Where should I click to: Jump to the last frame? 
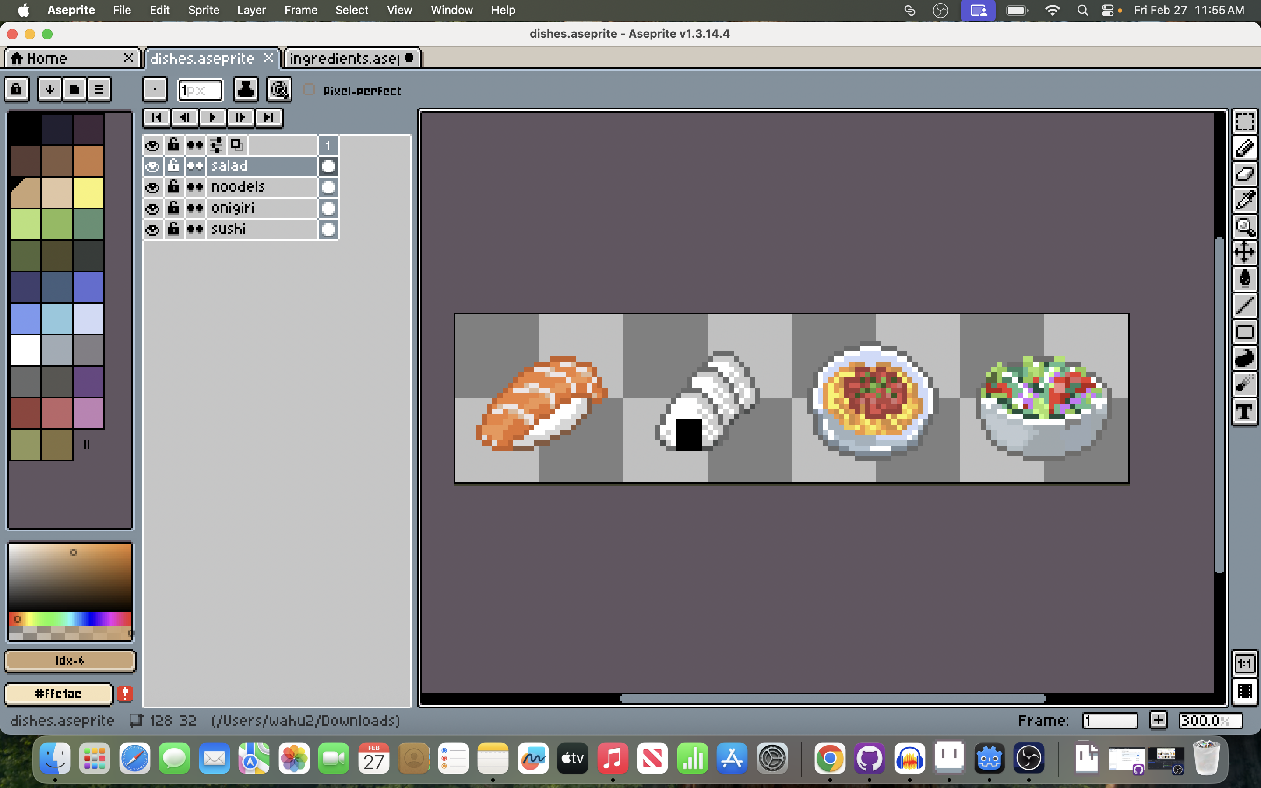(x=269, y=117)
